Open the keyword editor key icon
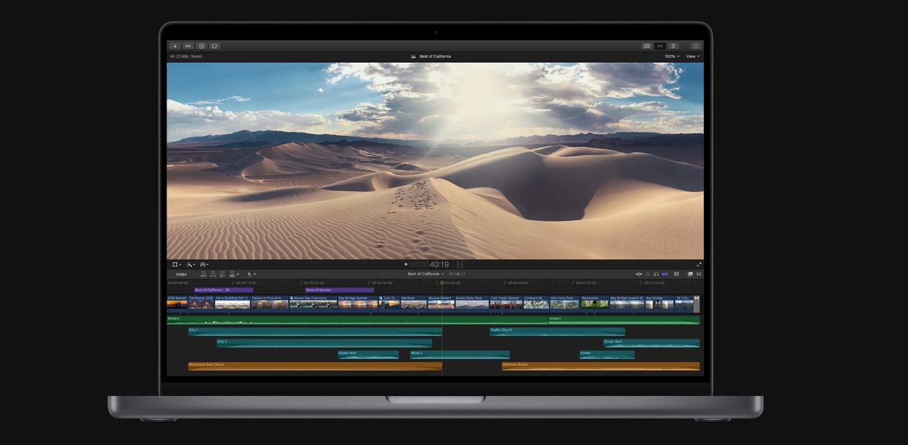 point(188,46)
